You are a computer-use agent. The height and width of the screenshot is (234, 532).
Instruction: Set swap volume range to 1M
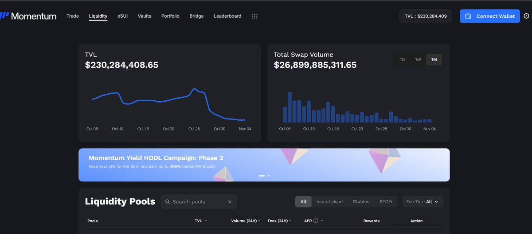[x=434, y=59]
